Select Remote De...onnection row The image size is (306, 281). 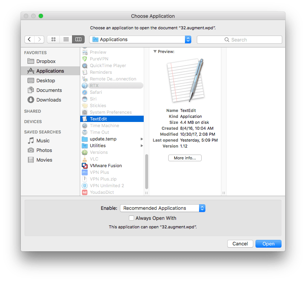click(112, 79)
